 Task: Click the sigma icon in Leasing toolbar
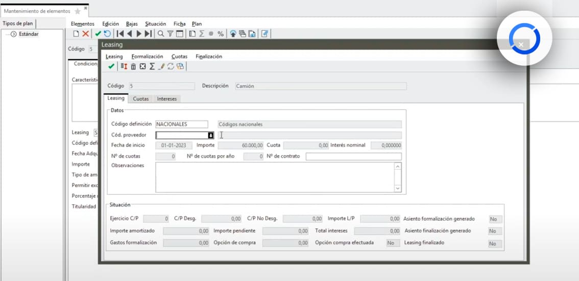[x=152, y=66]
